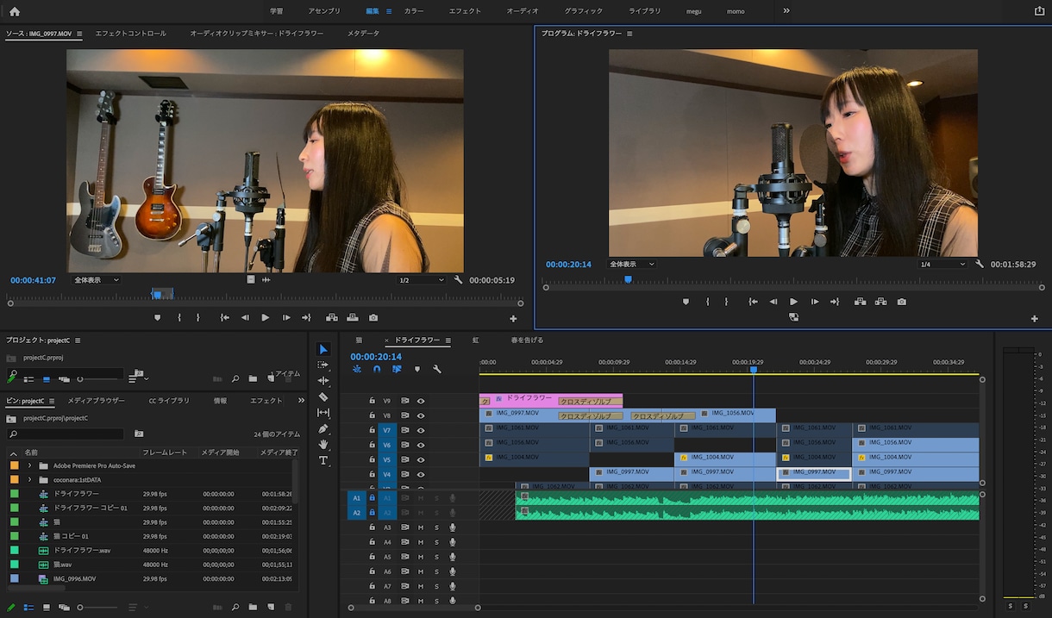The height and width of the screenshot is (618, 1052).
Task: Select the Type tool
Action: (323, 460)
